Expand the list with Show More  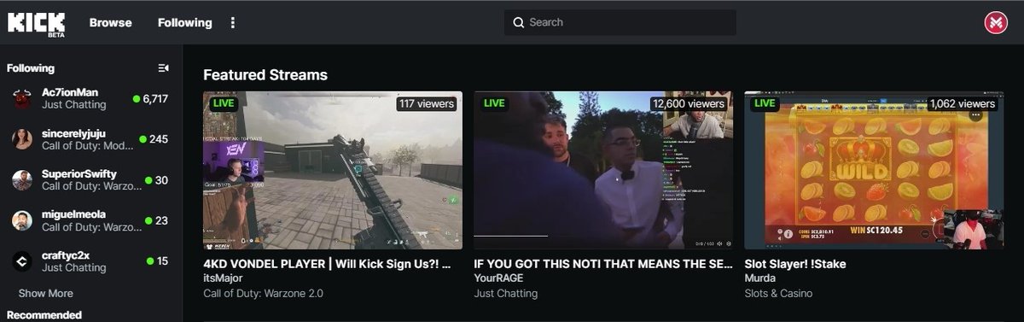click(46, 293)
